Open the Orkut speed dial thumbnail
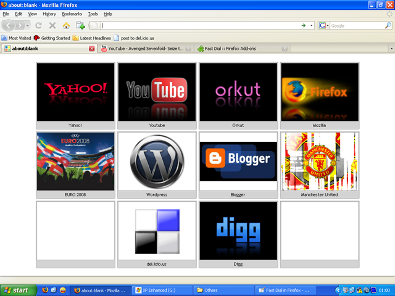 click(238, 96)
